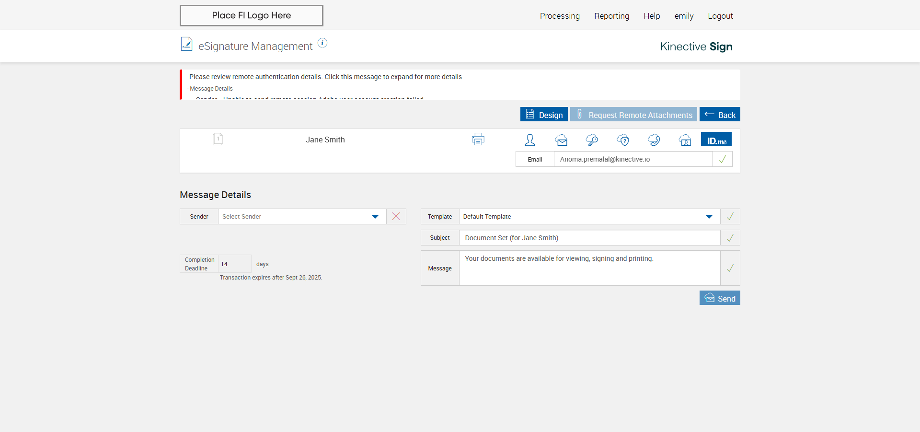The height and width of the screenshot is (432, 920).
Task: Open the Processing menu
Action: click(x=560, y=16)
